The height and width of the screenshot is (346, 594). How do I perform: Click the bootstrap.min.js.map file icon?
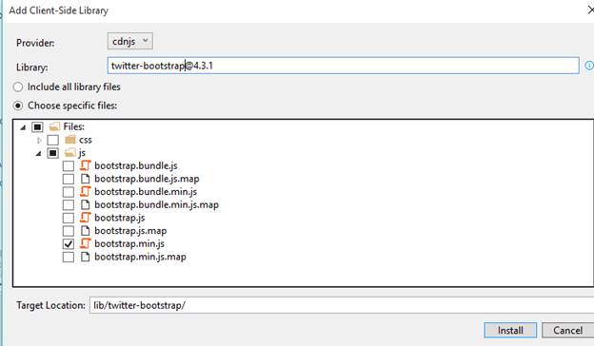point(86,257)
